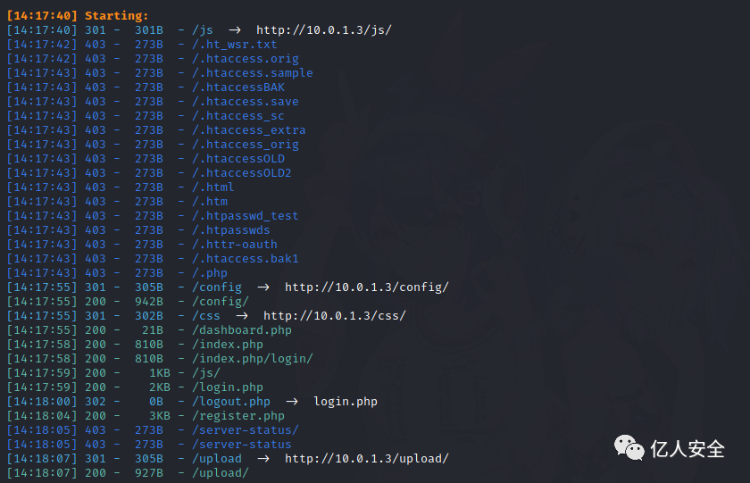Click the /.httr-oauth path
The height and width of the screenshot is (483, 750).
coord(234,245)
